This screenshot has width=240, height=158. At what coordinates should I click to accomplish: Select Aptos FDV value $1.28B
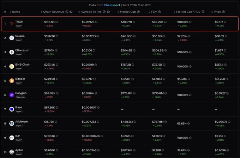[x=156, y=150]
